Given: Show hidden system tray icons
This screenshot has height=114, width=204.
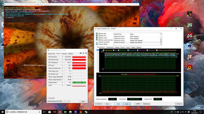Looking at the screenshot, I should (175, 112).
